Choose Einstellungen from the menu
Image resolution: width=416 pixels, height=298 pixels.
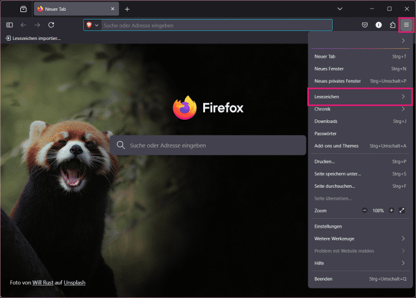pos(328,226)
